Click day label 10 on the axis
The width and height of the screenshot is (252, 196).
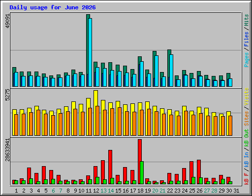[81, 191]
